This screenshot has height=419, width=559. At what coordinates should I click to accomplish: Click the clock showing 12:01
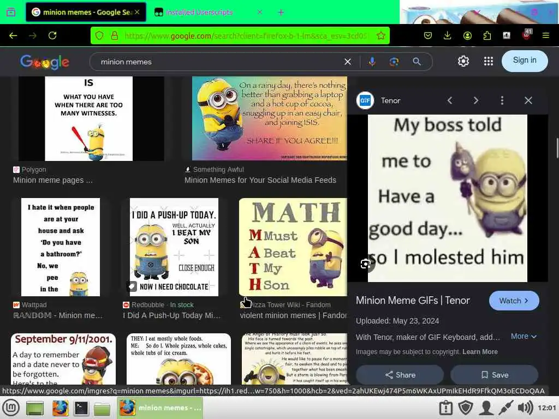point(547,408)
